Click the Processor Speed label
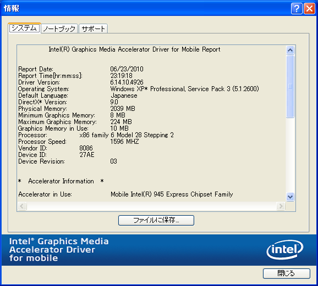 42,142
